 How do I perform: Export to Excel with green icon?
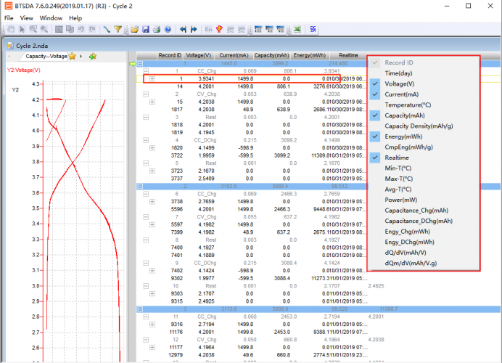click(297, 30)
